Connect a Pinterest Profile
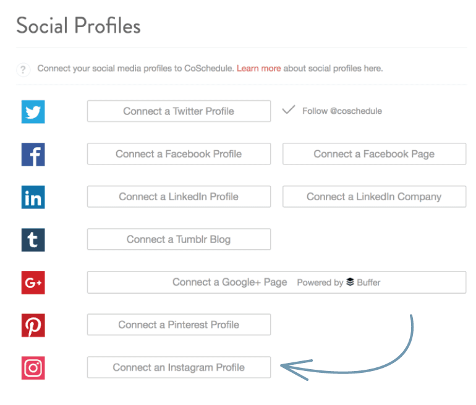The width and height of the screenshot is (476, 405). [x=179, y=325]
